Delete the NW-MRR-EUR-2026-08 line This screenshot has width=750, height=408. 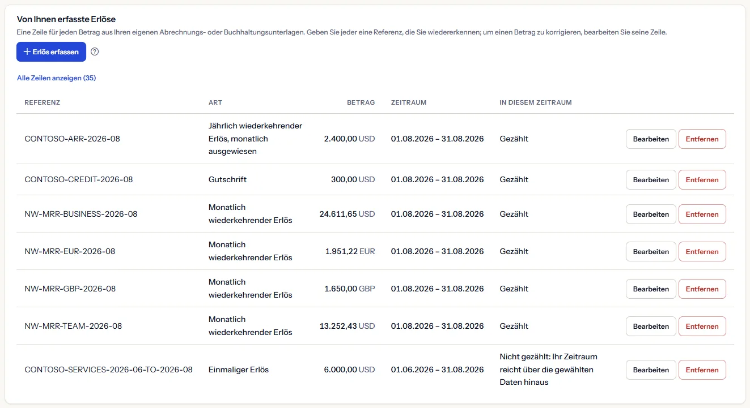(x=702, y=251)
